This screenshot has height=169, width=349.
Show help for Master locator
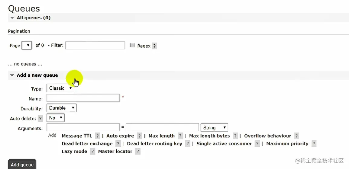coord(138,151)
